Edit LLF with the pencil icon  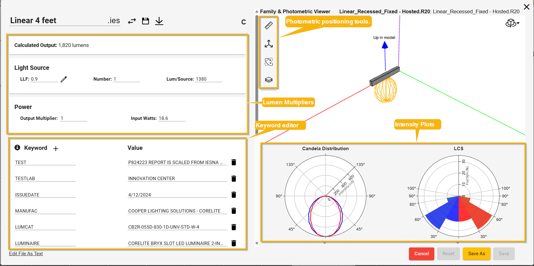[64, 79]
